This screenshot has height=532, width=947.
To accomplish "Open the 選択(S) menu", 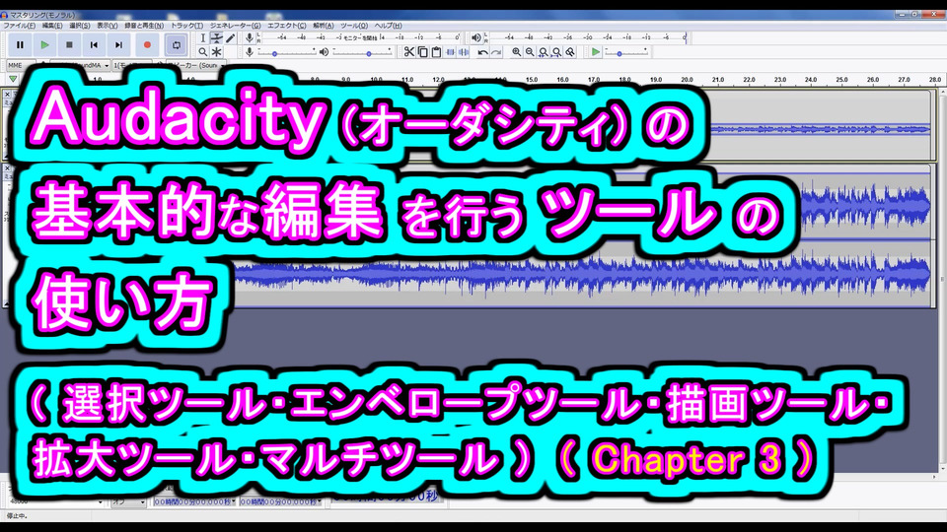I will click(79, 26).
